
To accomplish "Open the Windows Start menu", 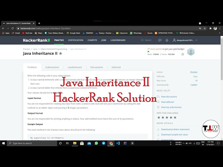I will (x=3, y=143).
